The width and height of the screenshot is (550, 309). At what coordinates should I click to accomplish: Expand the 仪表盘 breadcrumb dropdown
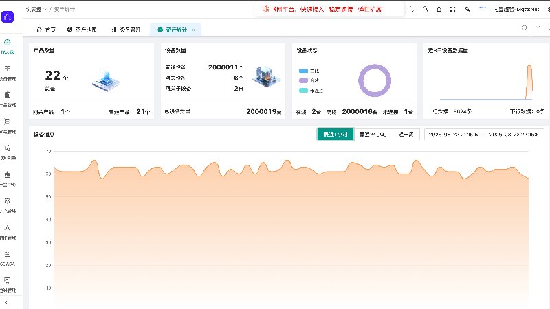tap(36, 9)
